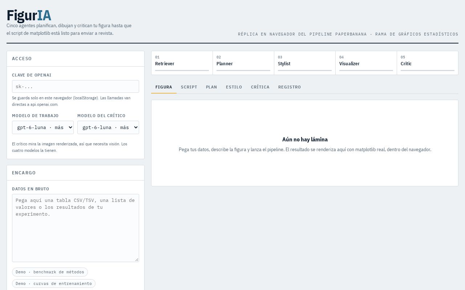
Task: Click the OpenAI key input field
Action: point(76,86)
